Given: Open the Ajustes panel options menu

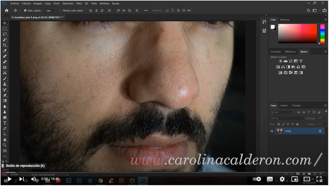Looking at the screenshot, I should coord(325,52).
